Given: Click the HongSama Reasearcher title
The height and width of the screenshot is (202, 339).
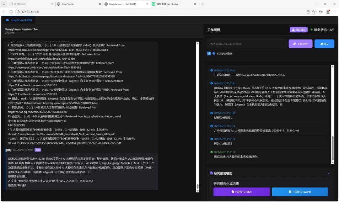Looking at the screenshot, I should pyautogui.click(x=22, y=29).
